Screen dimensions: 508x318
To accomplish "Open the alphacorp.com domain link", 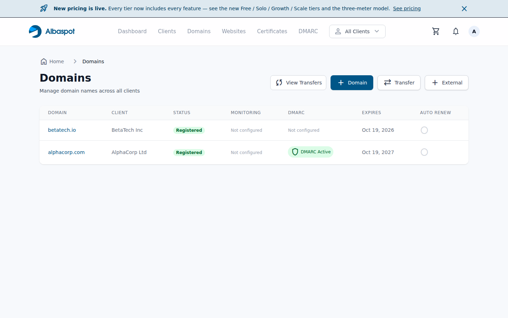I will 66,152.
